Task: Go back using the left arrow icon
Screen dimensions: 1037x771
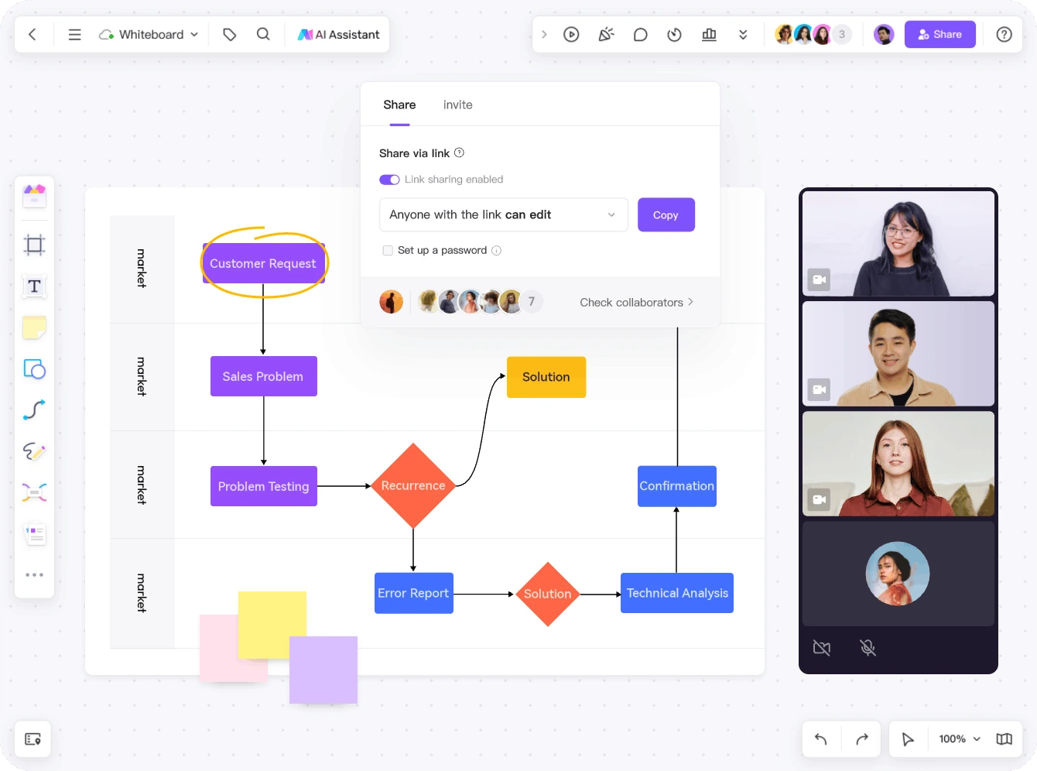Action: coord(33,34)
